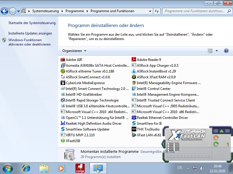The width and height of the screenshot is (233, 174).
Task: Click XFast LAN v6.61 icon
Action: click(x=134, y=135)
